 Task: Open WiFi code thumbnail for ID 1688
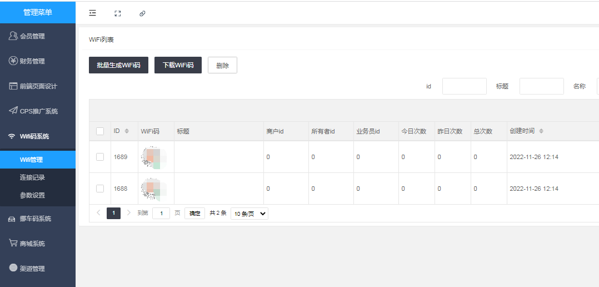154,189
